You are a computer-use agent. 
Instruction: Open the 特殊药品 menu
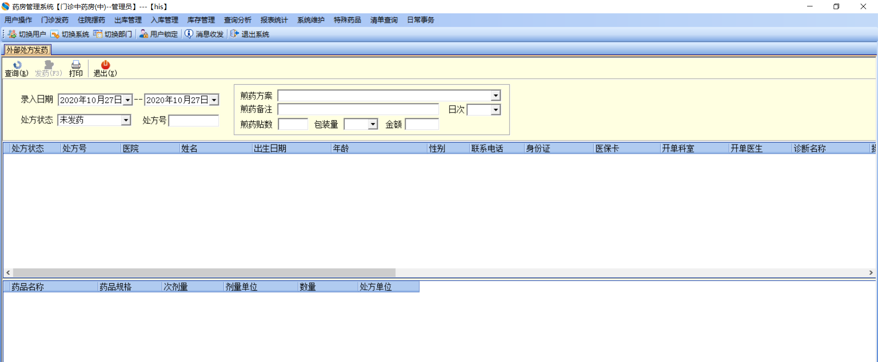pos(348,20)
